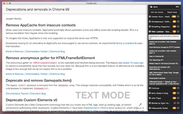Click the Infrequently Noted feed name

(160, 108)
